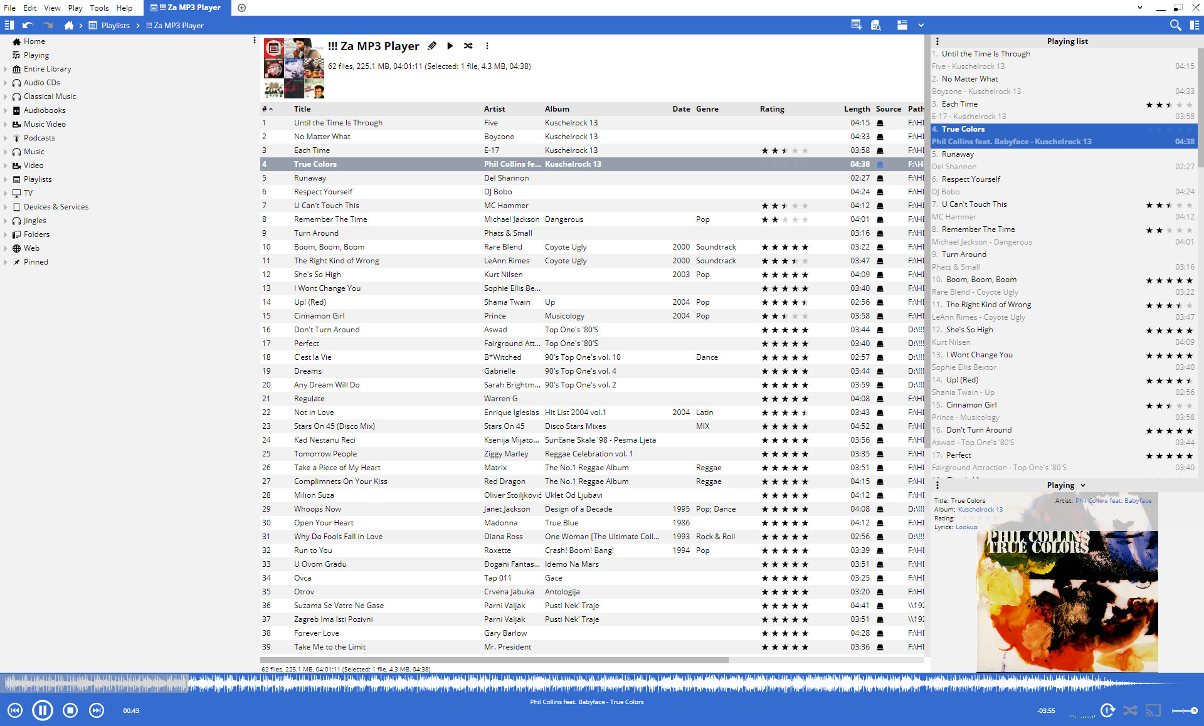The width and height of the screenshot is (1204, 726).
Task: Skip to next track in player bar
Action: (x=97, y=710)
